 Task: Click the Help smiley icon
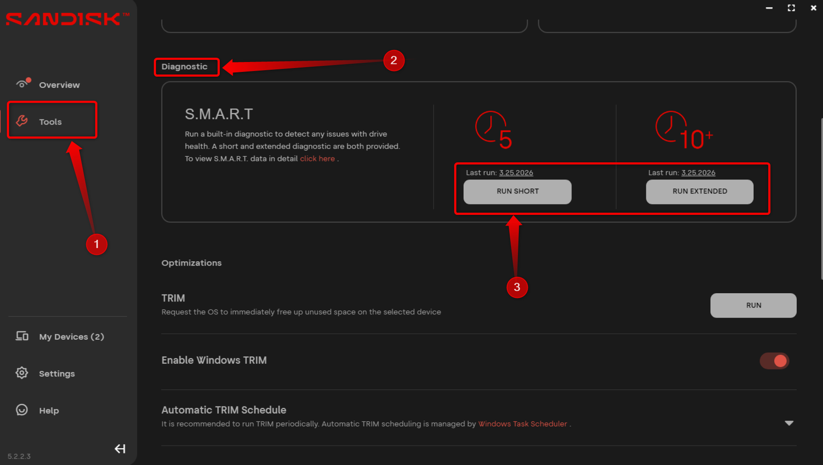(22, 410)
